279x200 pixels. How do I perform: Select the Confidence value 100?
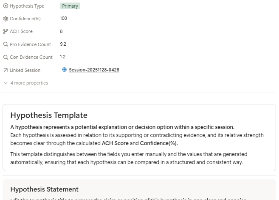pyautogui.click(x=64, y=19)
